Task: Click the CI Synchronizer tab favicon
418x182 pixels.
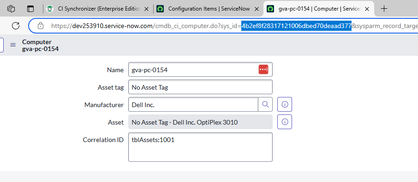Action: [x=49, y=9]
